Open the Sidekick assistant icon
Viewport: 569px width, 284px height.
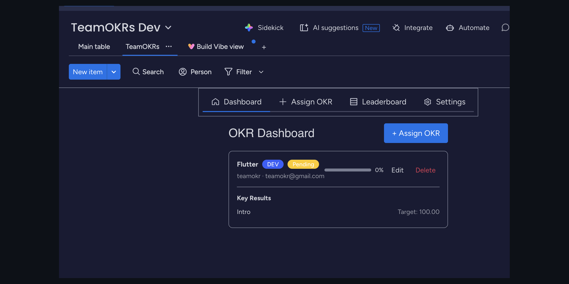coord(249,28)
